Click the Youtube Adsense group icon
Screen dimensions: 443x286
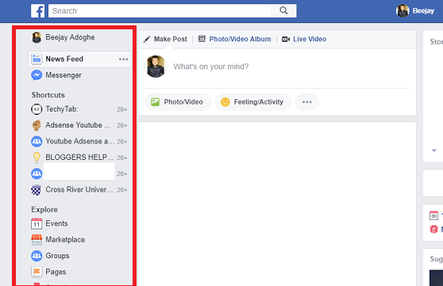(x=37, y=141)
